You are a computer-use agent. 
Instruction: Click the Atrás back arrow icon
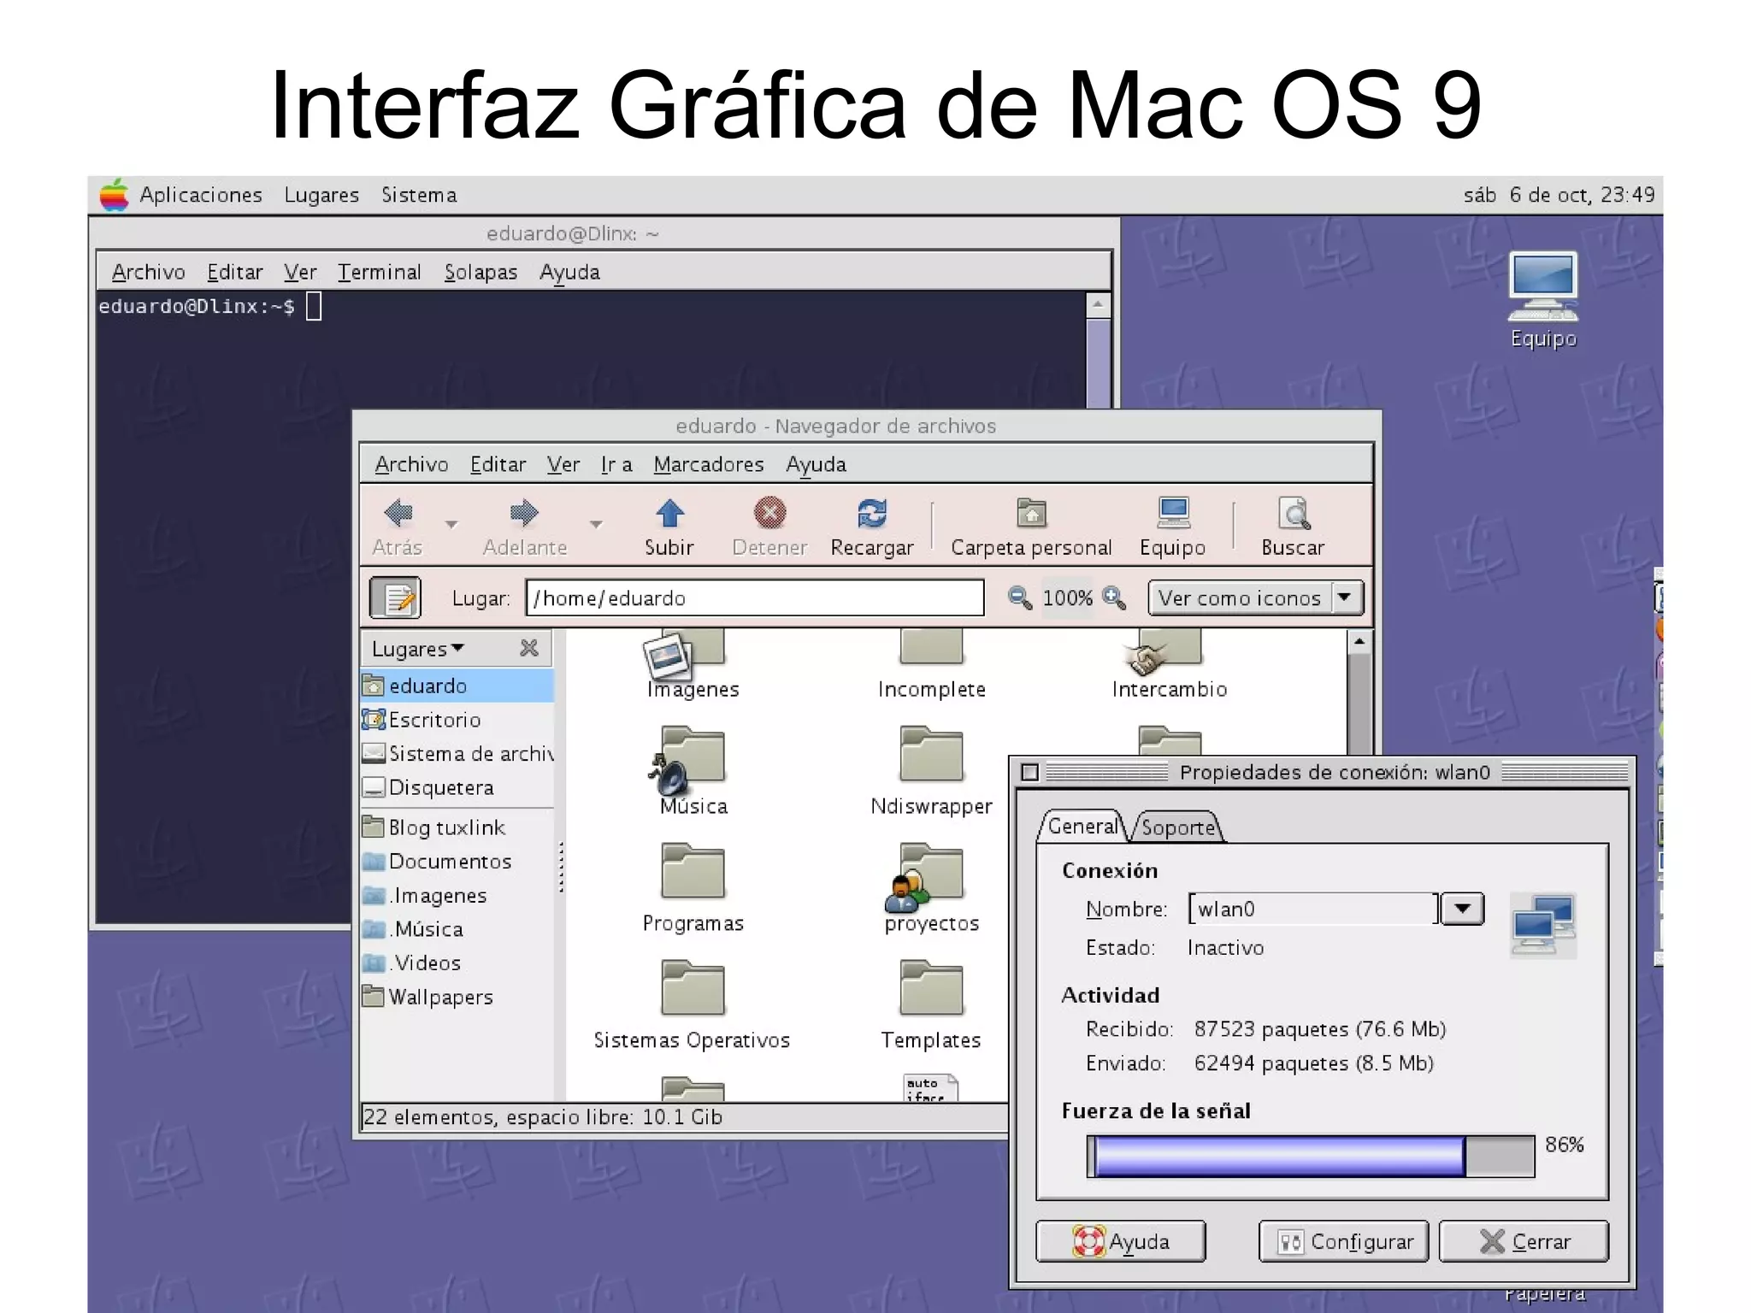398,513
